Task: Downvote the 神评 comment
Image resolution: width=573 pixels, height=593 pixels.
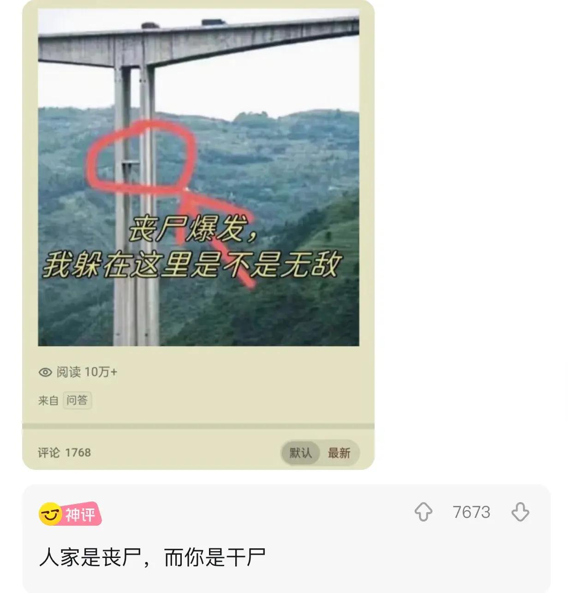Action: [520, 512]
